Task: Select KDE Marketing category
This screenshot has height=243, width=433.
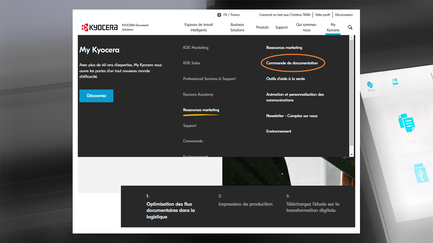Action: pyautogui.click(x=196, y=48)
